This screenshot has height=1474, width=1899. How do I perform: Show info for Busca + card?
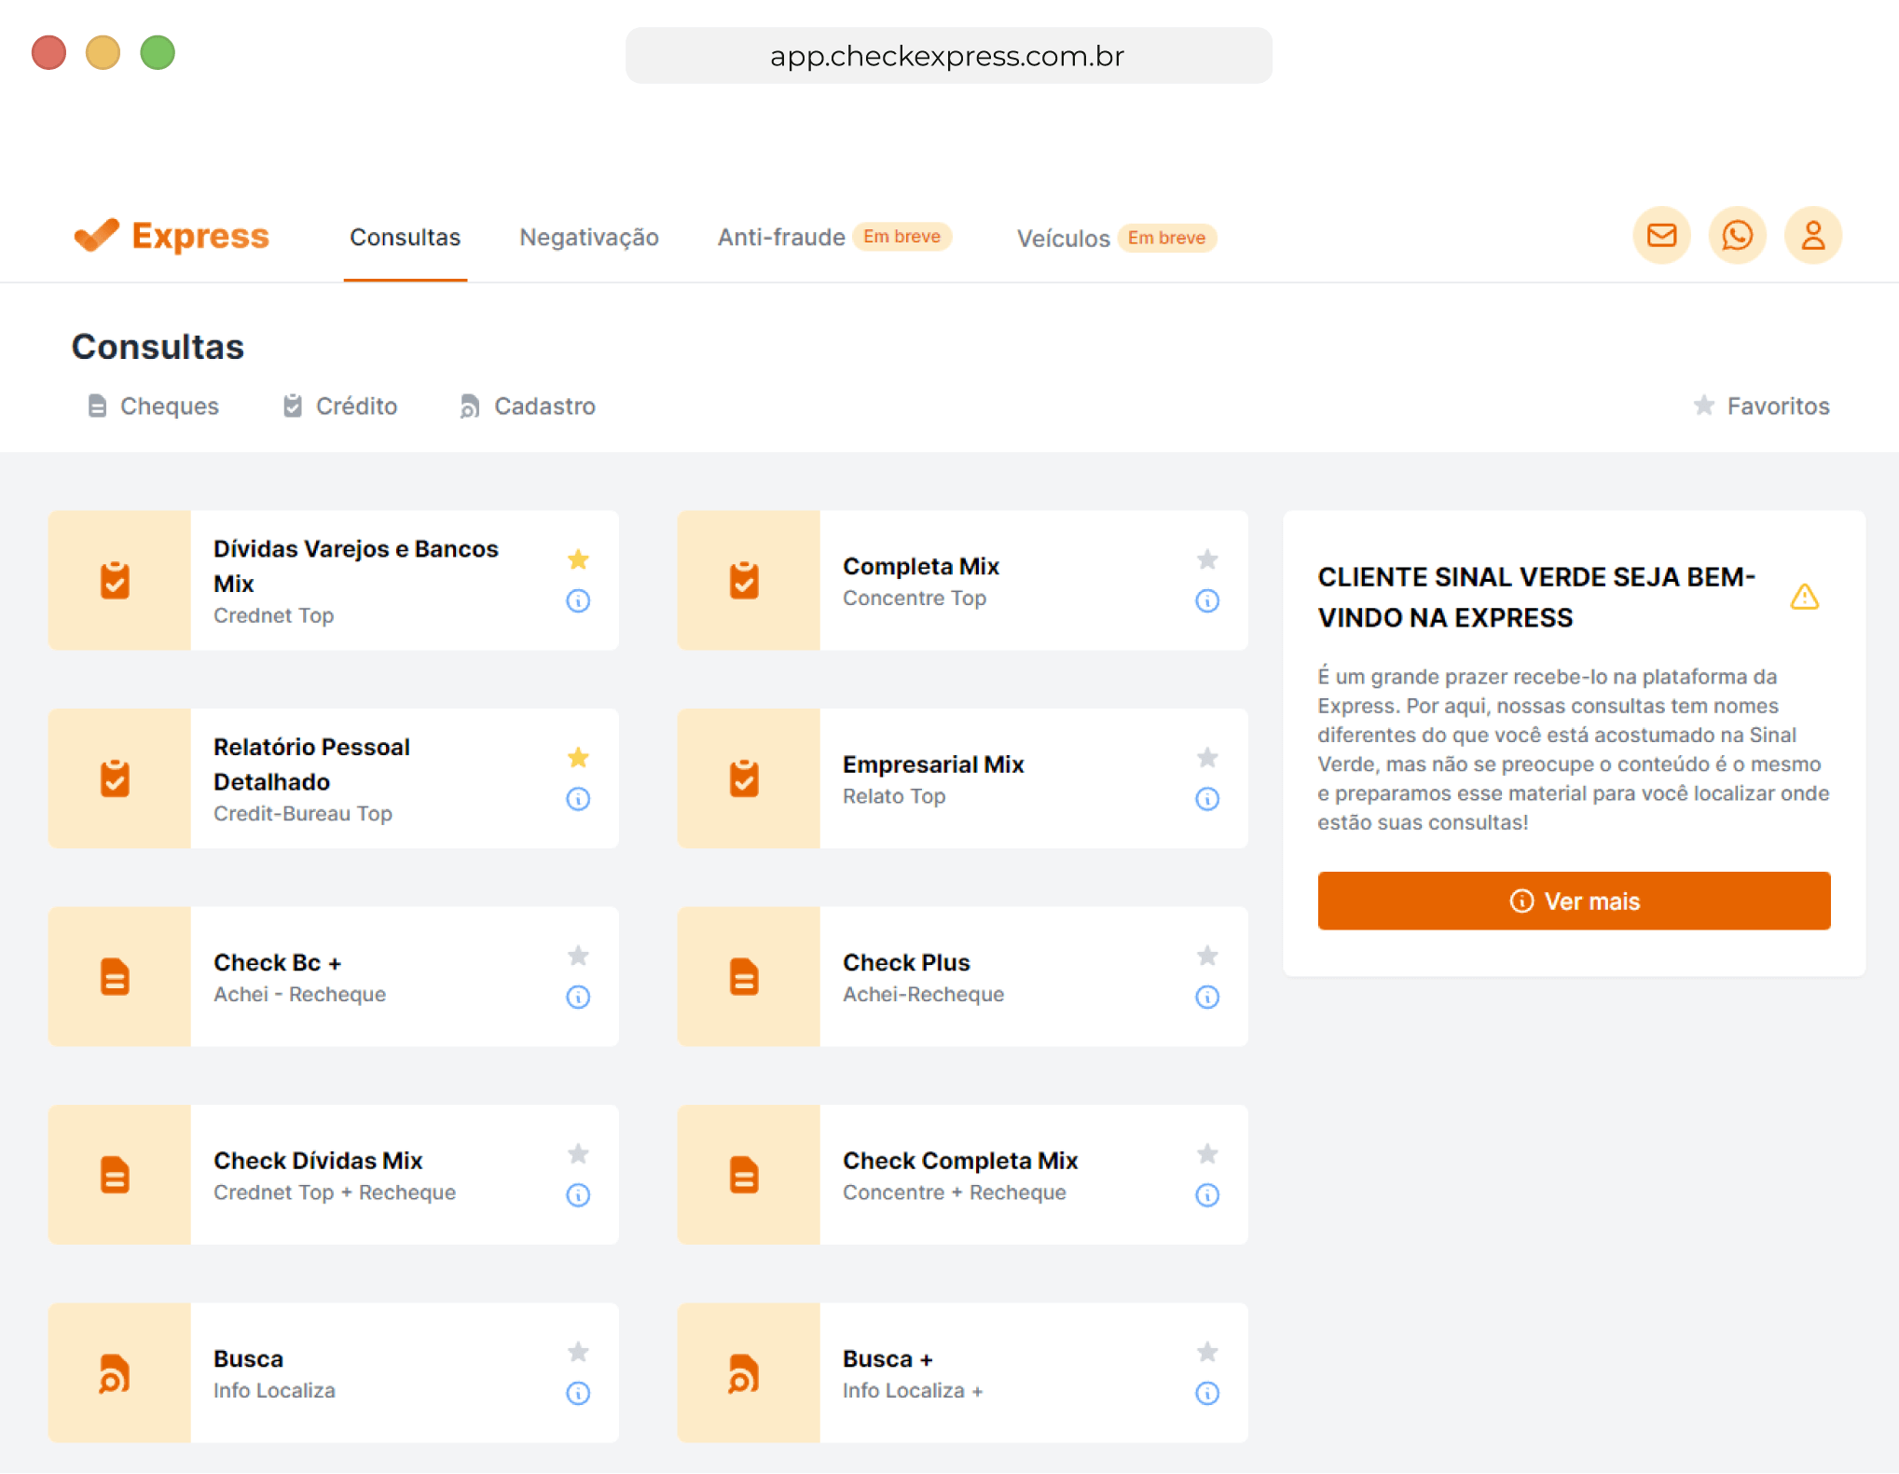coord(1207,1393)
